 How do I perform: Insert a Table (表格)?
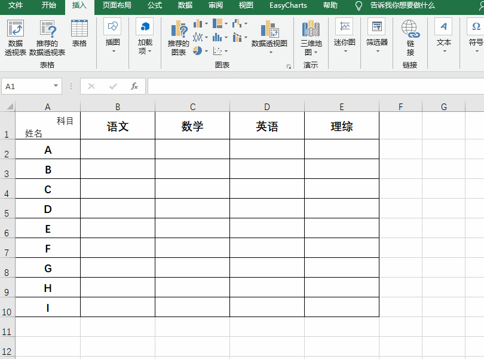coord(79,34)
